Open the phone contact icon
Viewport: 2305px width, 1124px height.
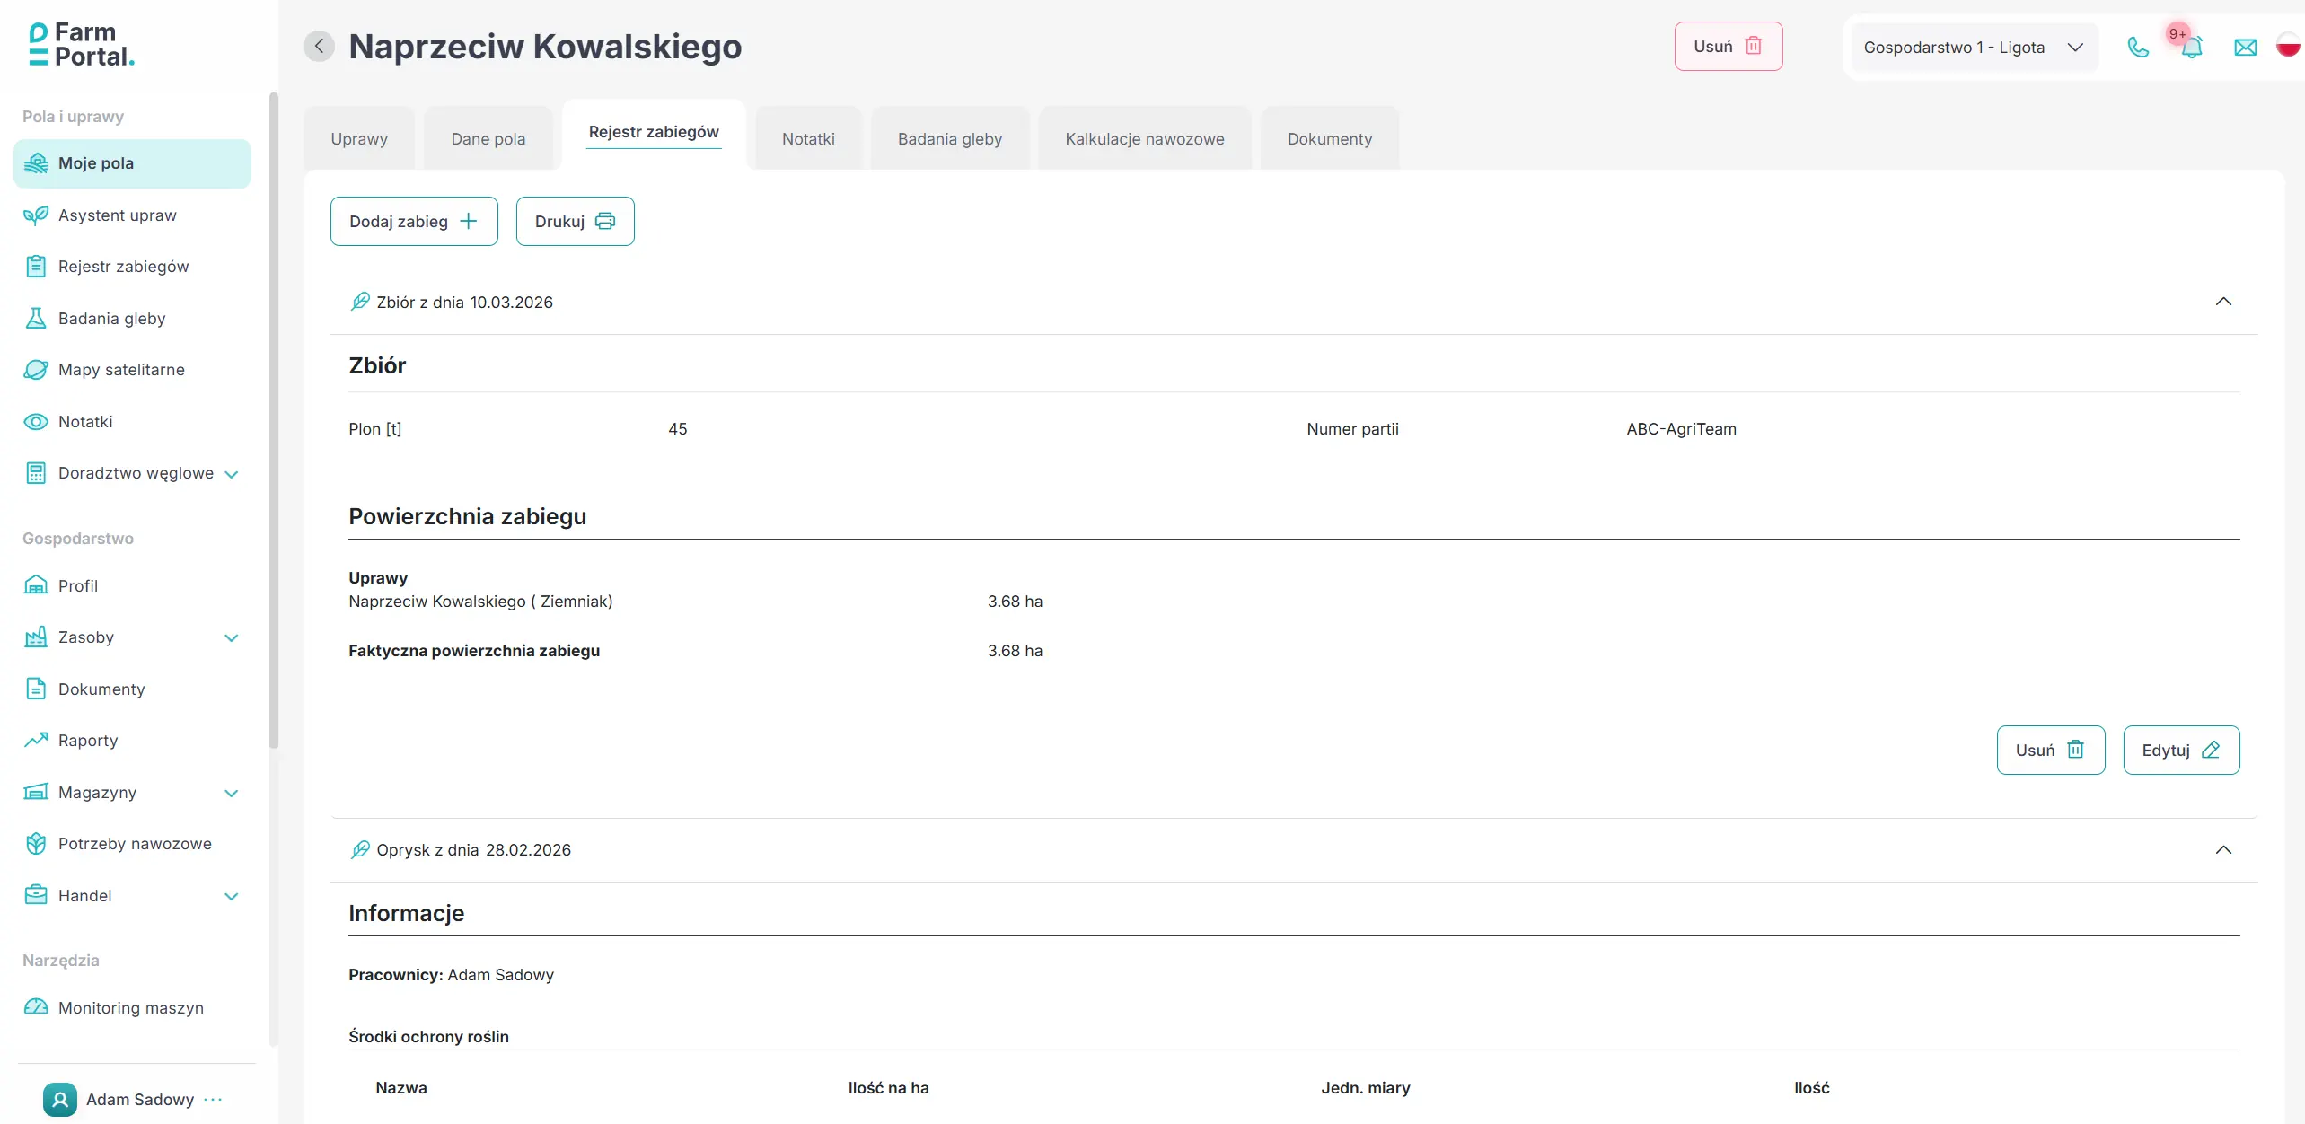[2138, 48]
